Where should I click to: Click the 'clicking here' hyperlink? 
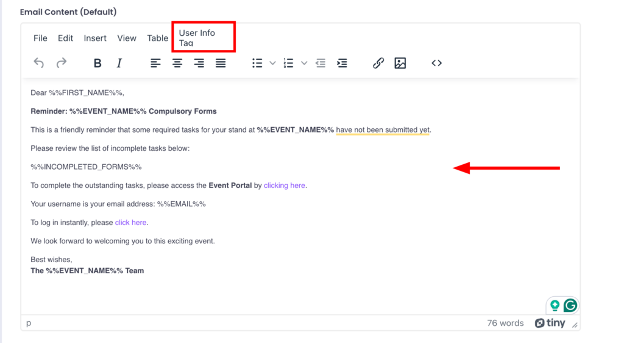[284, 185]
